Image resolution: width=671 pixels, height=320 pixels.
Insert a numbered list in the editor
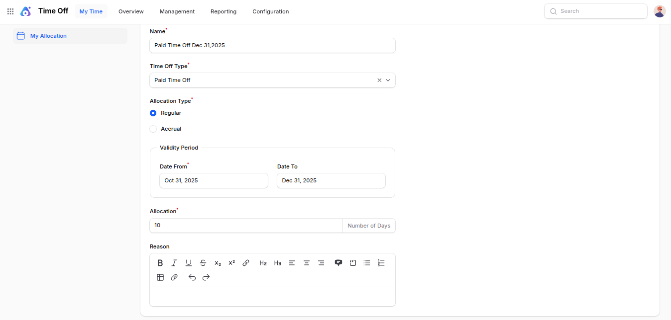pyautogui.click(x=381, y=263)
